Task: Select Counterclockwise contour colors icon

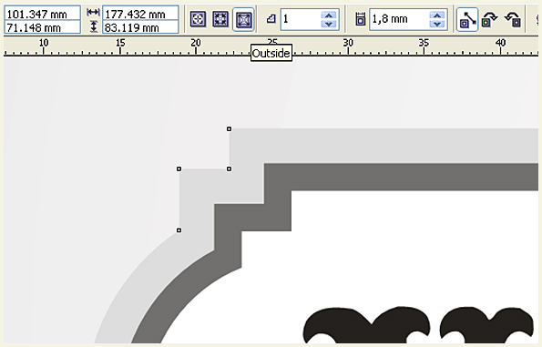Action: [x=513, y=19]
